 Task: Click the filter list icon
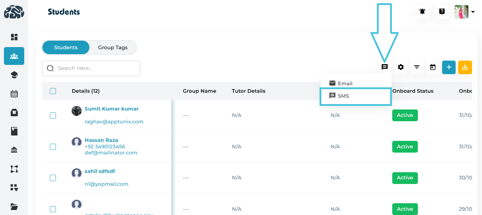tap(416, 67)
